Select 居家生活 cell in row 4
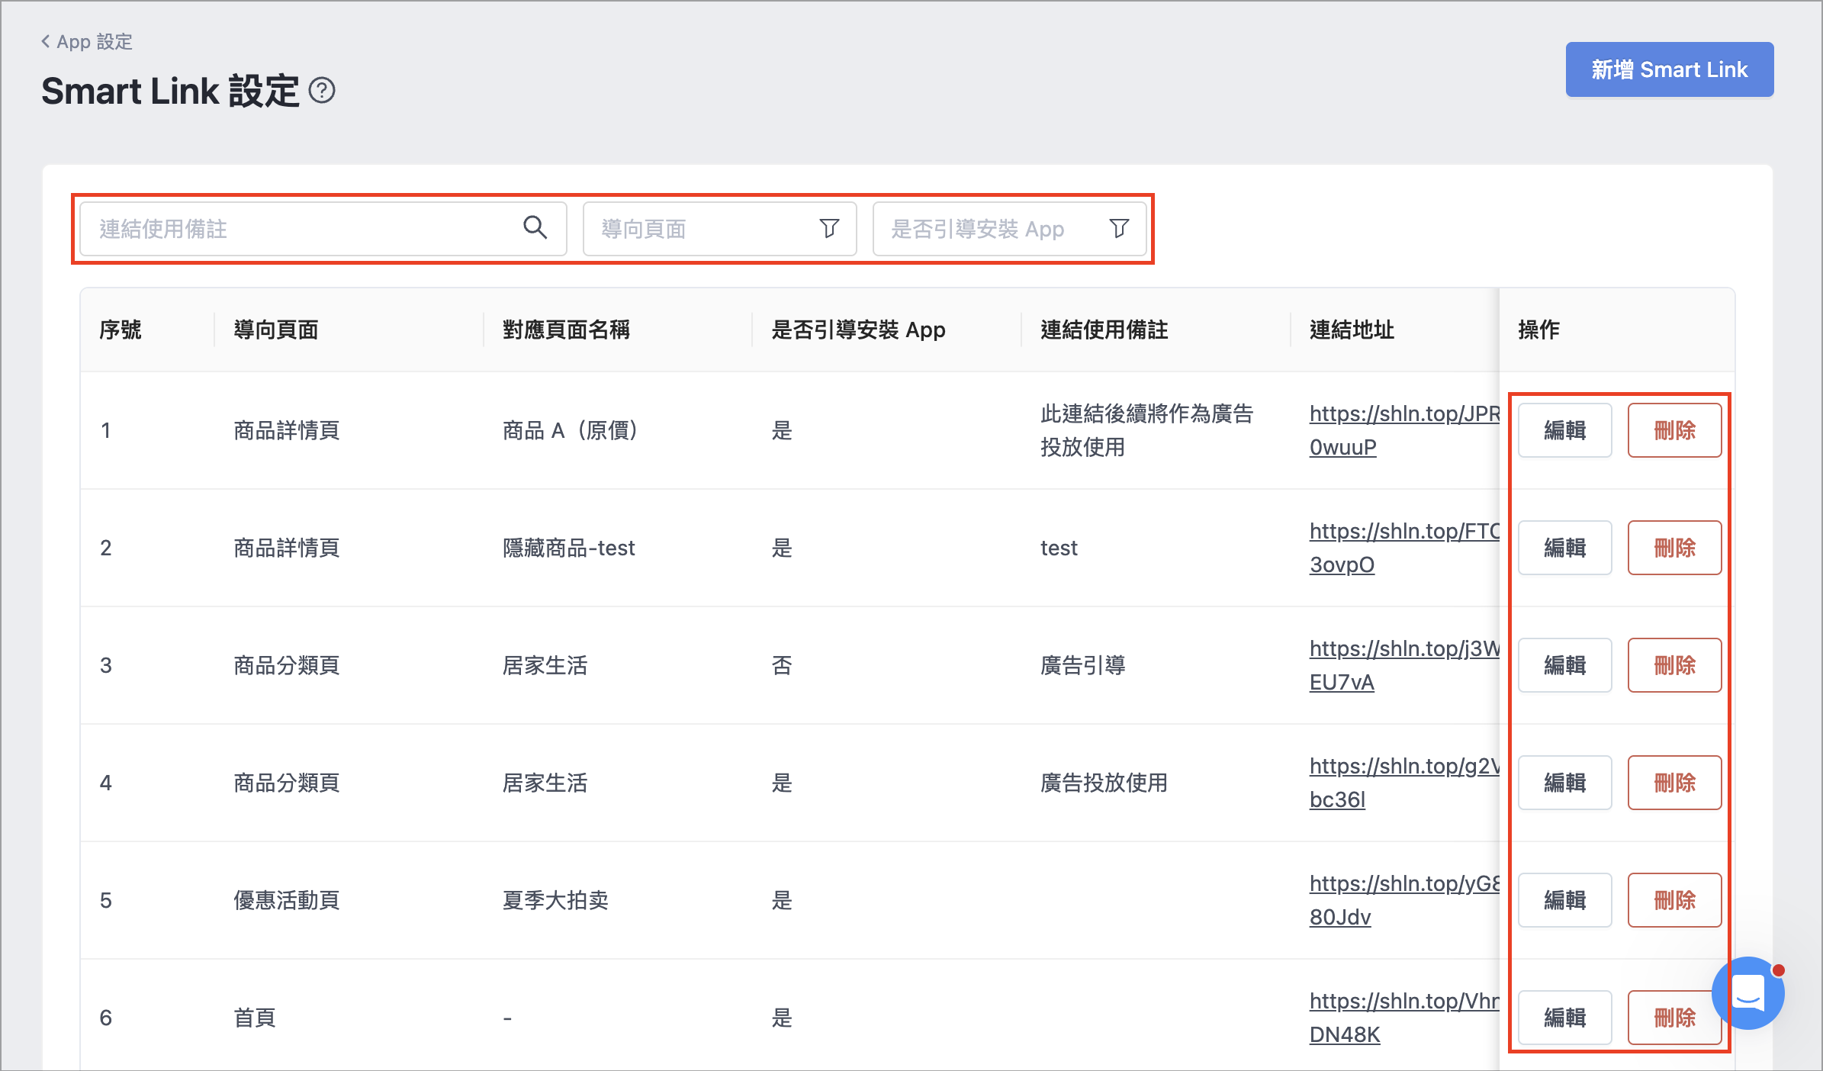This screenshot has width=1823, height=1071. (545, 783)
